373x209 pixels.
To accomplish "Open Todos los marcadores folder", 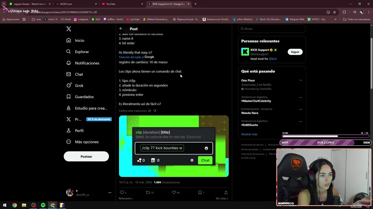I will click(x=357, y=19).
